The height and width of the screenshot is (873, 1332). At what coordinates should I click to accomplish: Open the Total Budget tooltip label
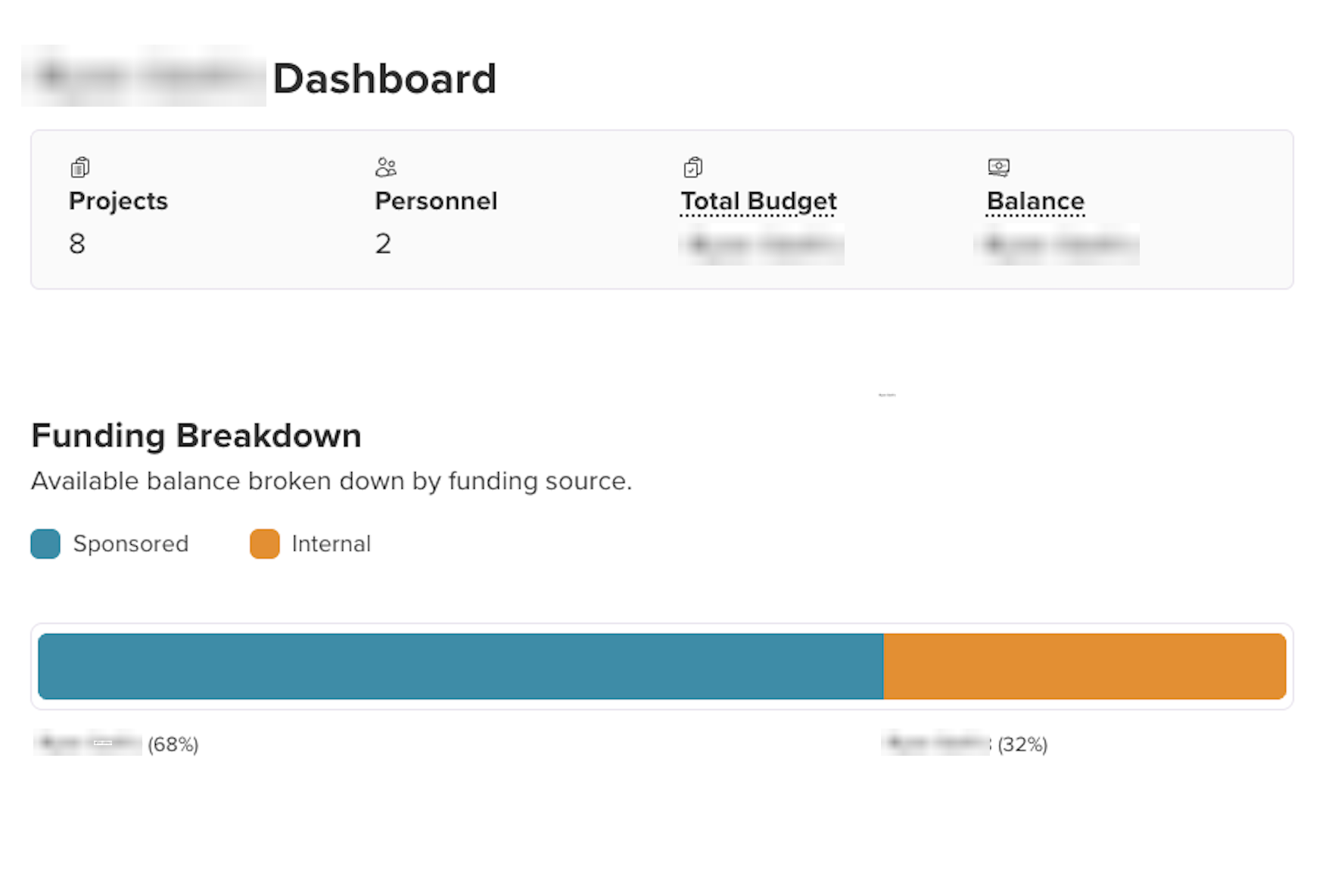tap(758, 200)
